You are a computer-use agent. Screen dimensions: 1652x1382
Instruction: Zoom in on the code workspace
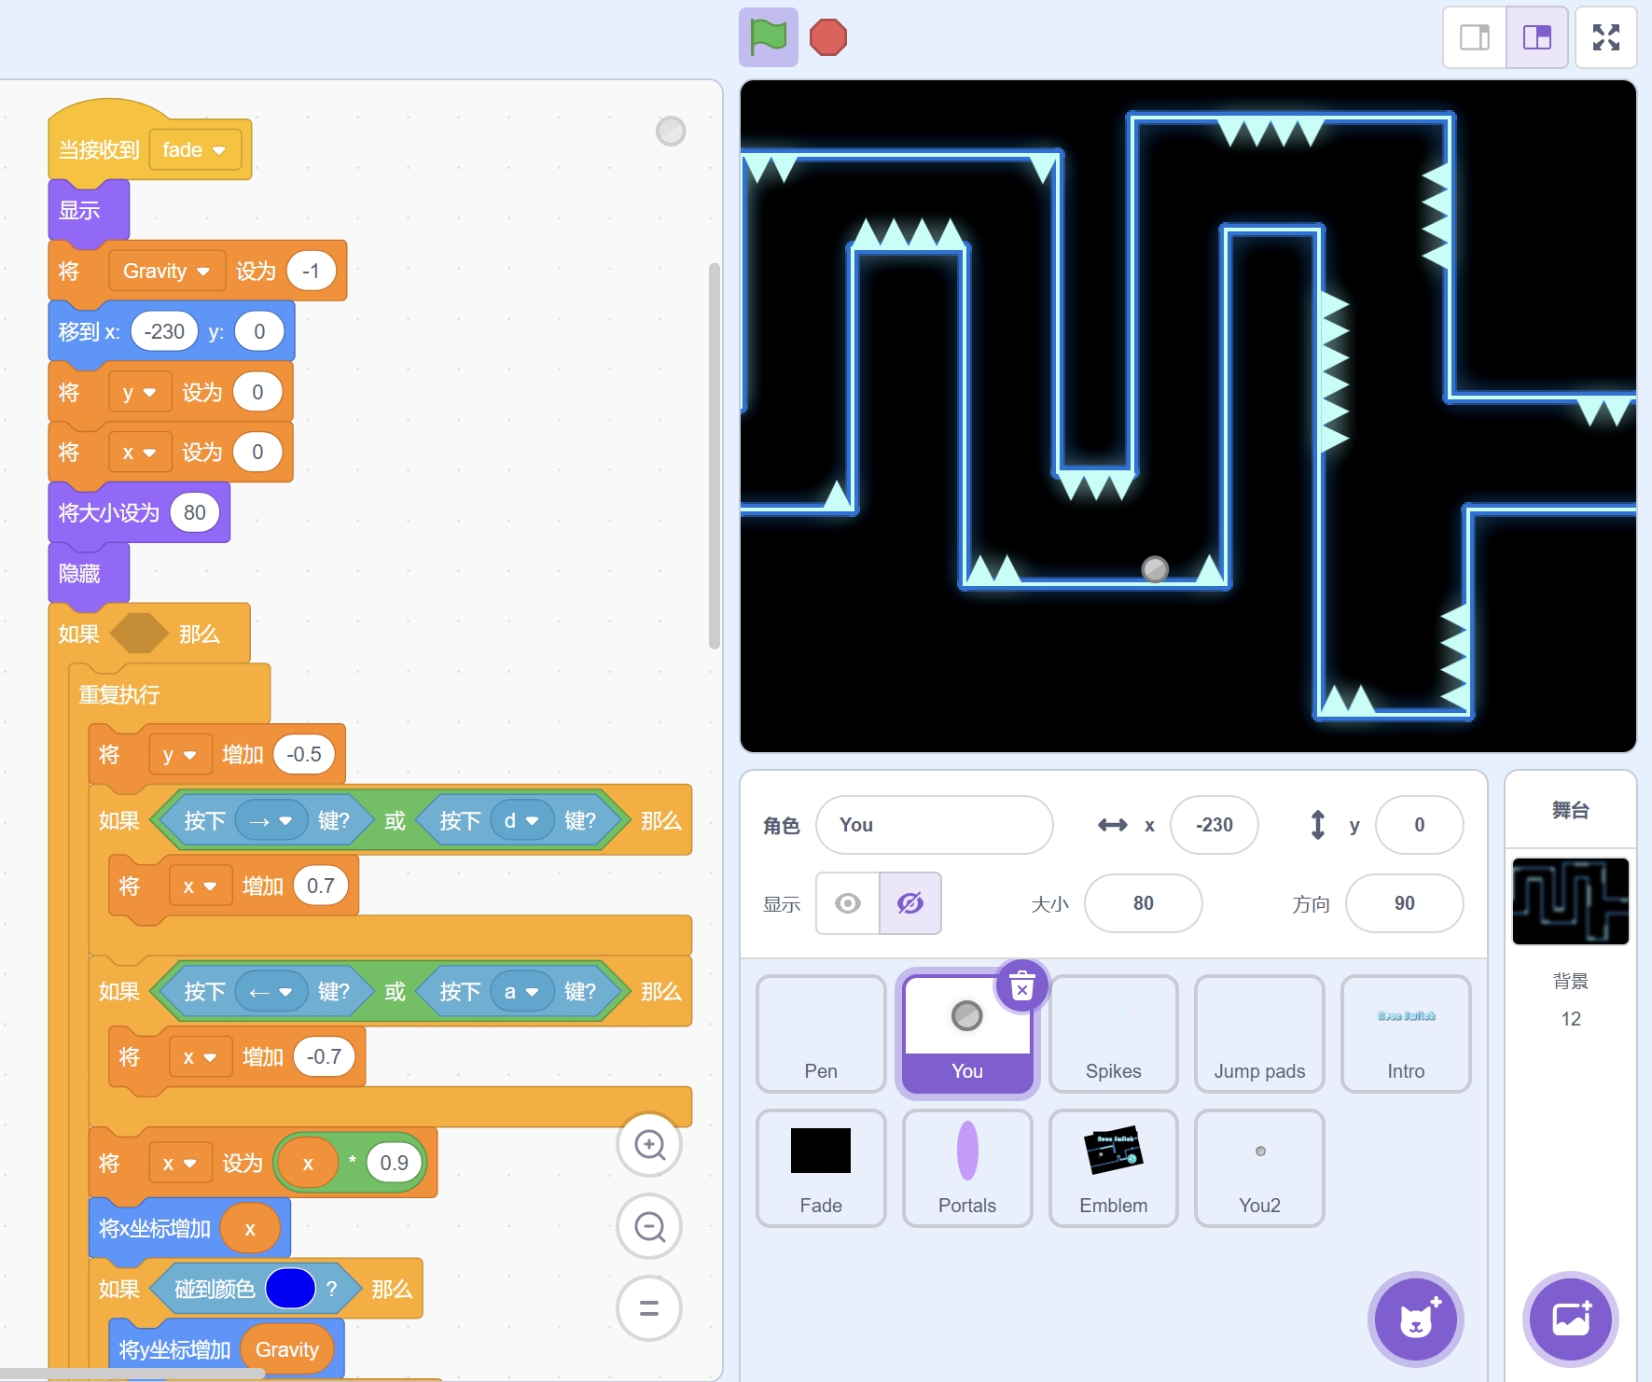pyautogui.click(x=649, y=1145)
